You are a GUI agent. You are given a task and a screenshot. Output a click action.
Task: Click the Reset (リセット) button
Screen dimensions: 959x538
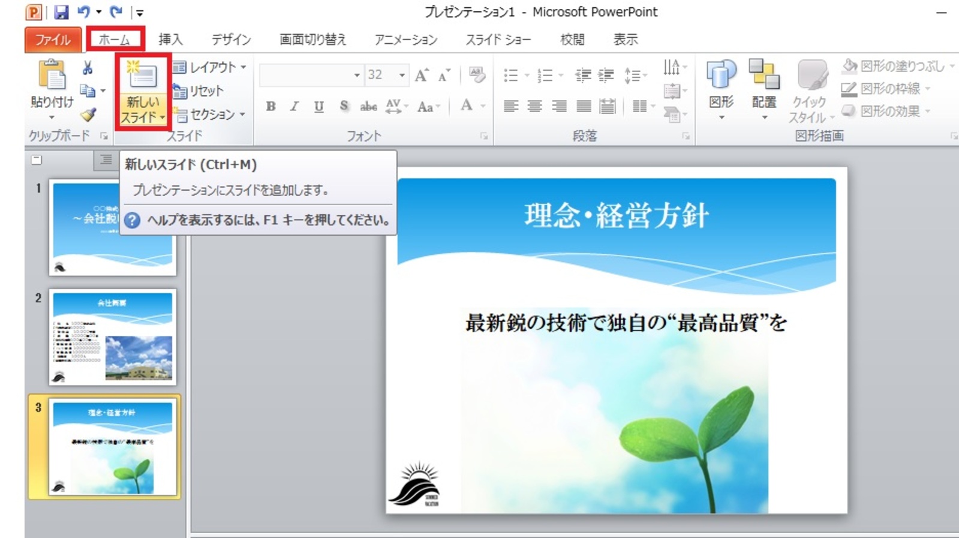click(199, 91)
